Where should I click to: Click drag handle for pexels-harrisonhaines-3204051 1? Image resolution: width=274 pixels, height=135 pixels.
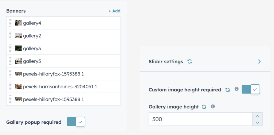(x=10, y=87)
